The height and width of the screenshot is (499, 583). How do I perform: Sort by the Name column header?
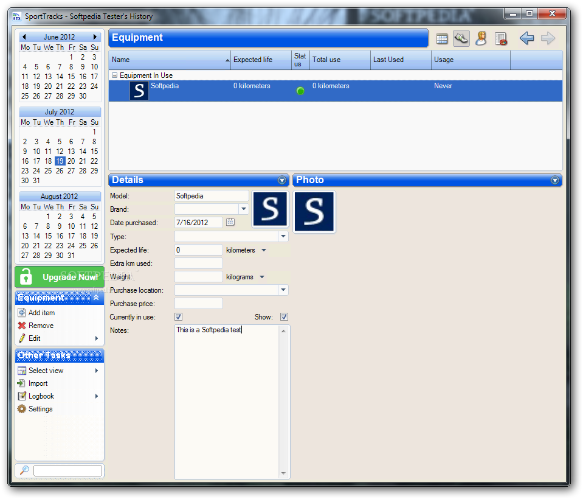(170, 60)
